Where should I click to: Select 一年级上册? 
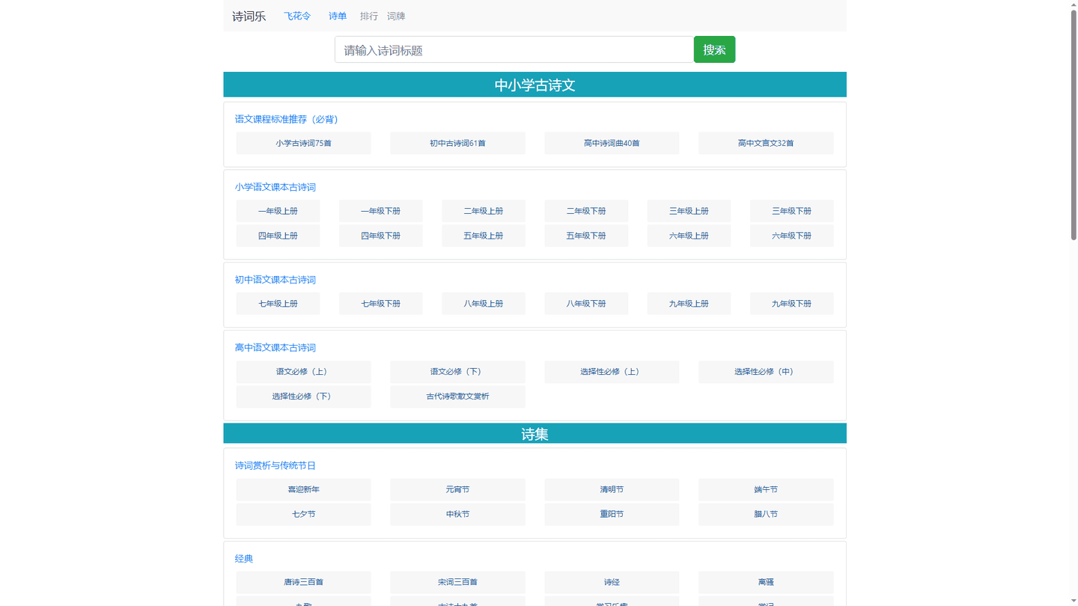[278, 211]
